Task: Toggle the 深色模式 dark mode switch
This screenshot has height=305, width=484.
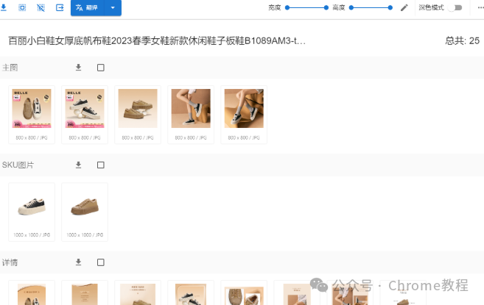Action: [456, 7]
